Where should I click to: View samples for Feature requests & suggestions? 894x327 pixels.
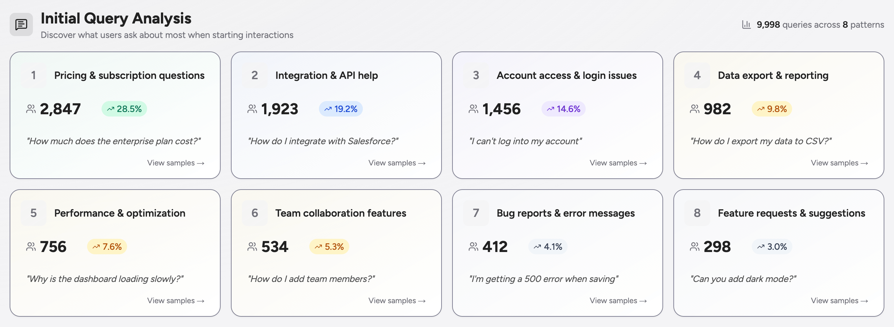click(x=839, y=301)
